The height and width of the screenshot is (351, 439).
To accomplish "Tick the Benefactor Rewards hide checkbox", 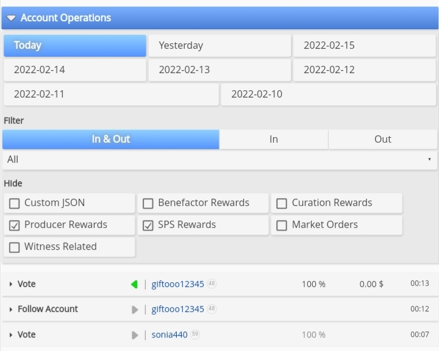I will point(148,204).
